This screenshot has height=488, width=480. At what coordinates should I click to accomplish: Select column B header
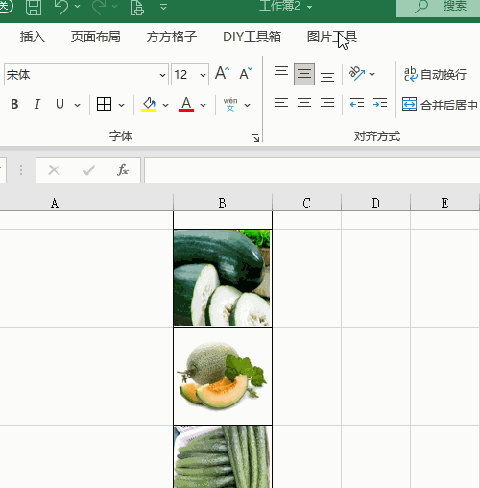223,203
